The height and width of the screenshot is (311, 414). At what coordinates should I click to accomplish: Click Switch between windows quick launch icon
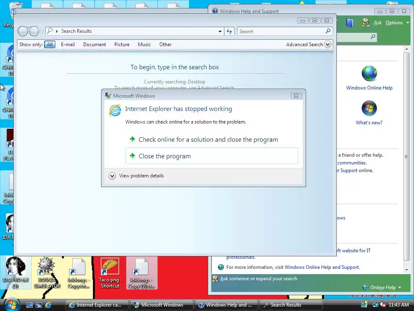point(38,305)
